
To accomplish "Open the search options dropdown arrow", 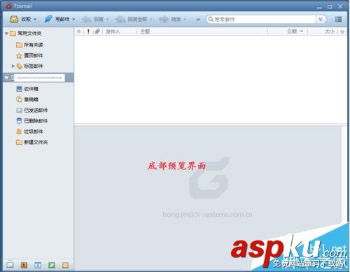I will (321, 19).
